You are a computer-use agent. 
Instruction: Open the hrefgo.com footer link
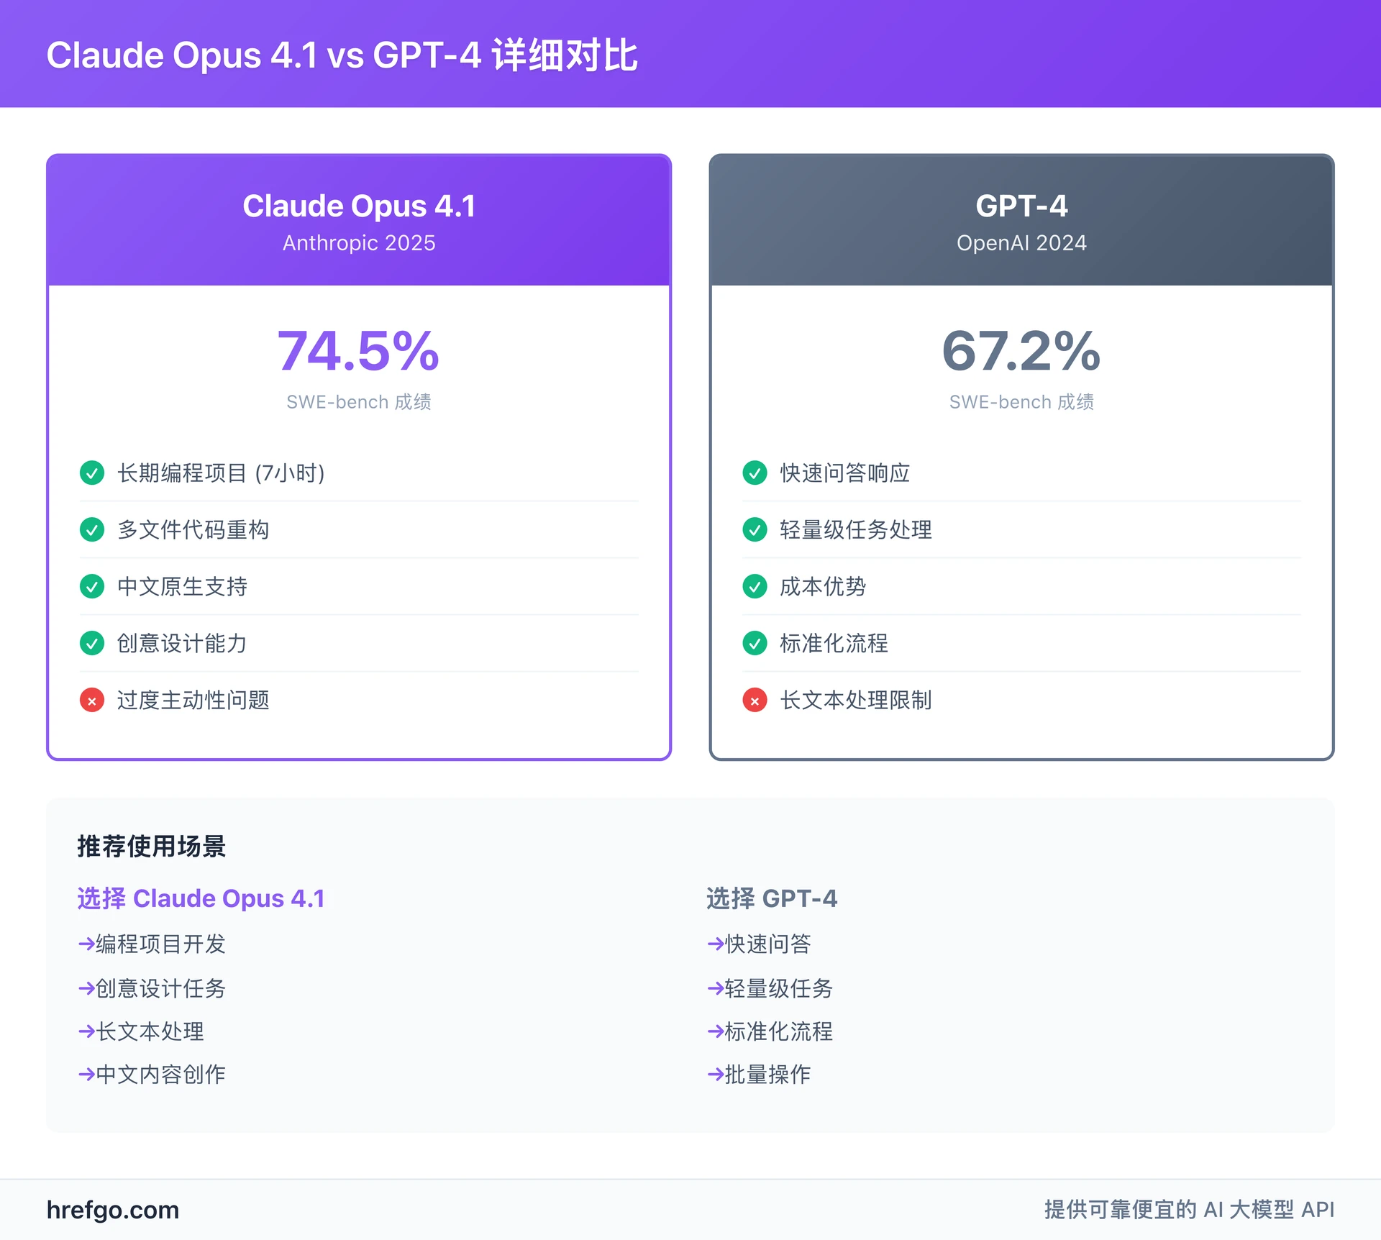pyautogui.click(x=113, y=1210)
